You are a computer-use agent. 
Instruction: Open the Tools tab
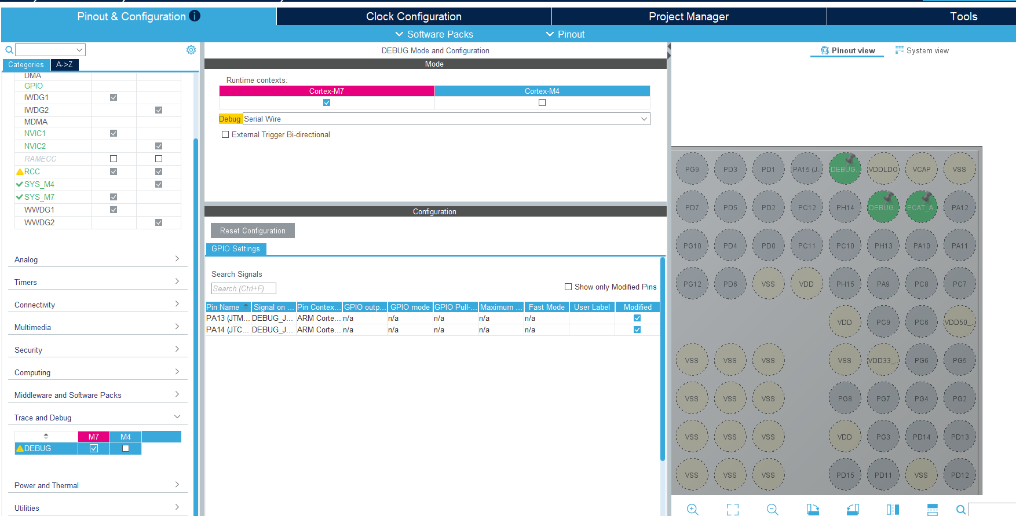(963, 16)
